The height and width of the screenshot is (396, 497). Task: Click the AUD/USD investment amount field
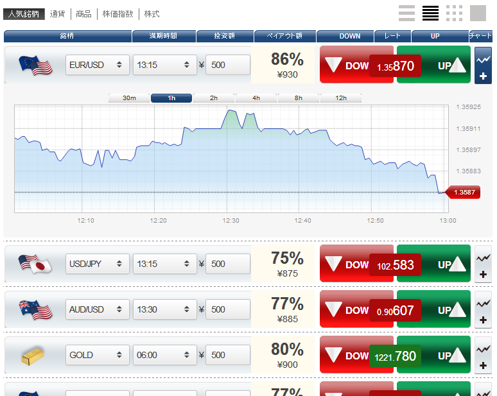[228, 309]
